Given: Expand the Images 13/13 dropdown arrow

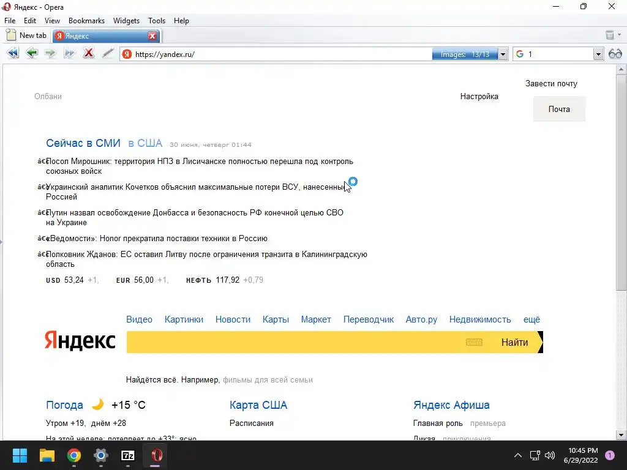Looking at the screenshot, I should click(503, 54).
